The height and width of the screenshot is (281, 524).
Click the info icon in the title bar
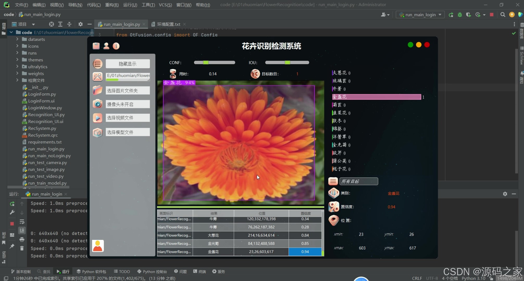(116, 46)
